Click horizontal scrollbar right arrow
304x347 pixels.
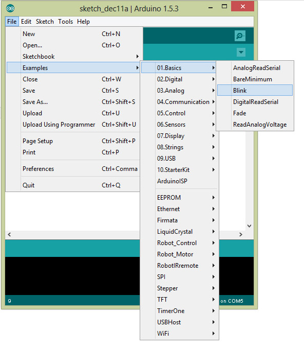(241, 234)
